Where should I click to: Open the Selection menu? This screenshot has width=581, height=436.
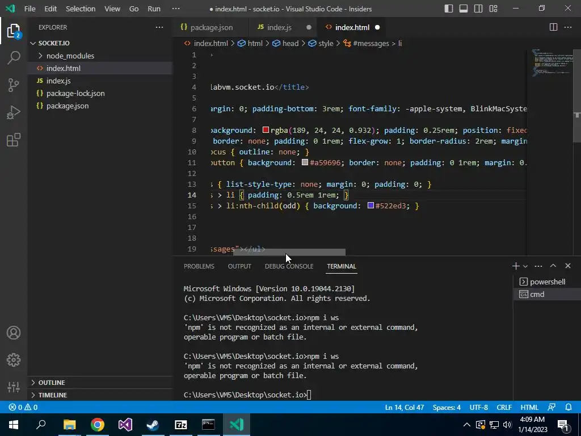point(81,9)
